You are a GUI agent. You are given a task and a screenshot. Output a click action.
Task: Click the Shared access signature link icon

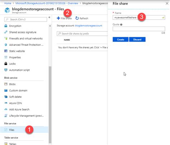[6, 32]
